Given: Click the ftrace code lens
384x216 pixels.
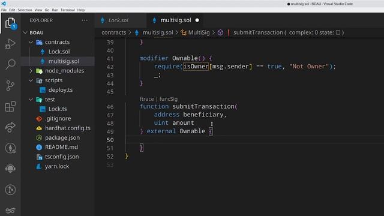Looking at the screenshot, I should pos(146,99).
